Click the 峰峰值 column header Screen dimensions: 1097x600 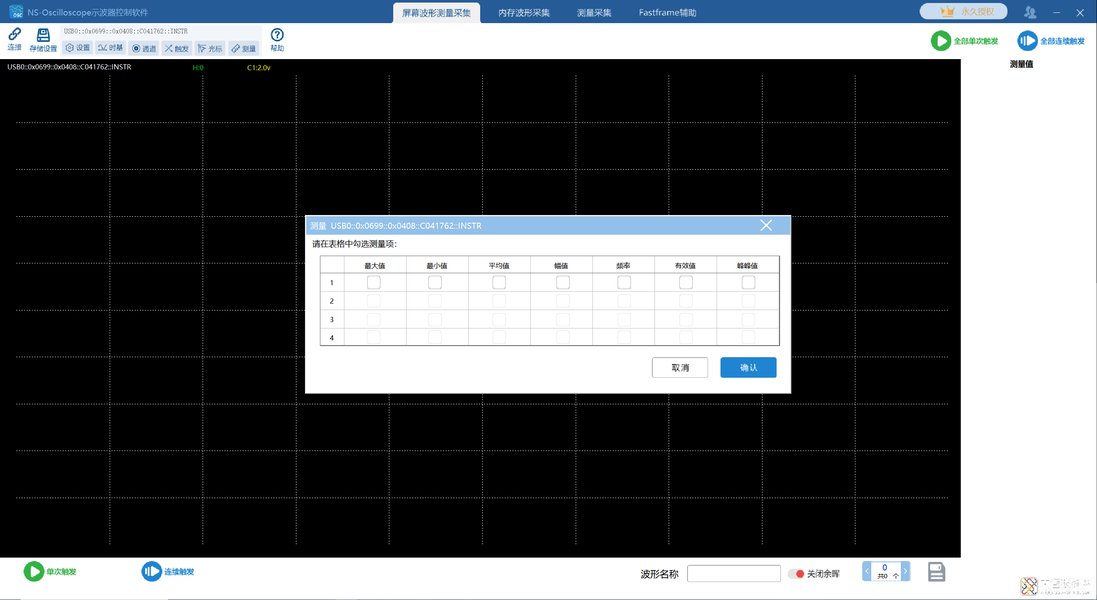pyautogui.click(x=747, y=266)
